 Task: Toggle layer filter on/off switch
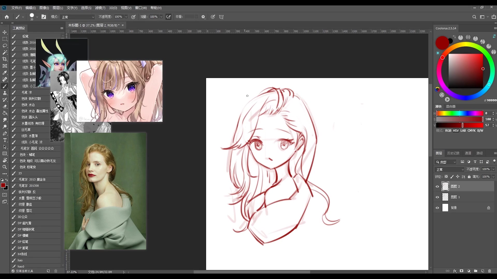click(x=494, y=161)
